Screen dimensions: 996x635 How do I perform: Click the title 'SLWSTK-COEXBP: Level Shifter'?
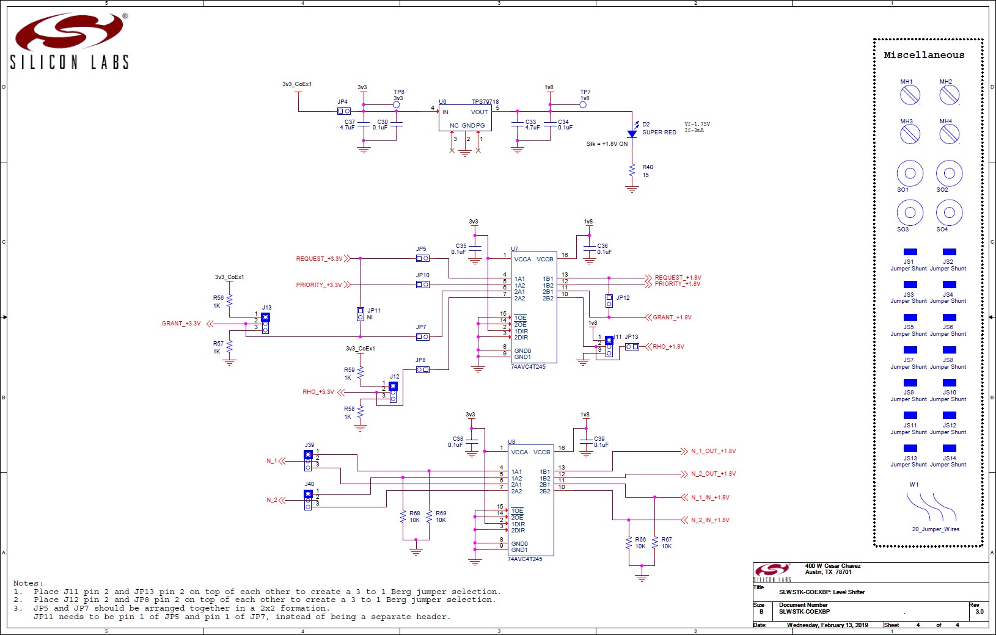coord(822,592)
